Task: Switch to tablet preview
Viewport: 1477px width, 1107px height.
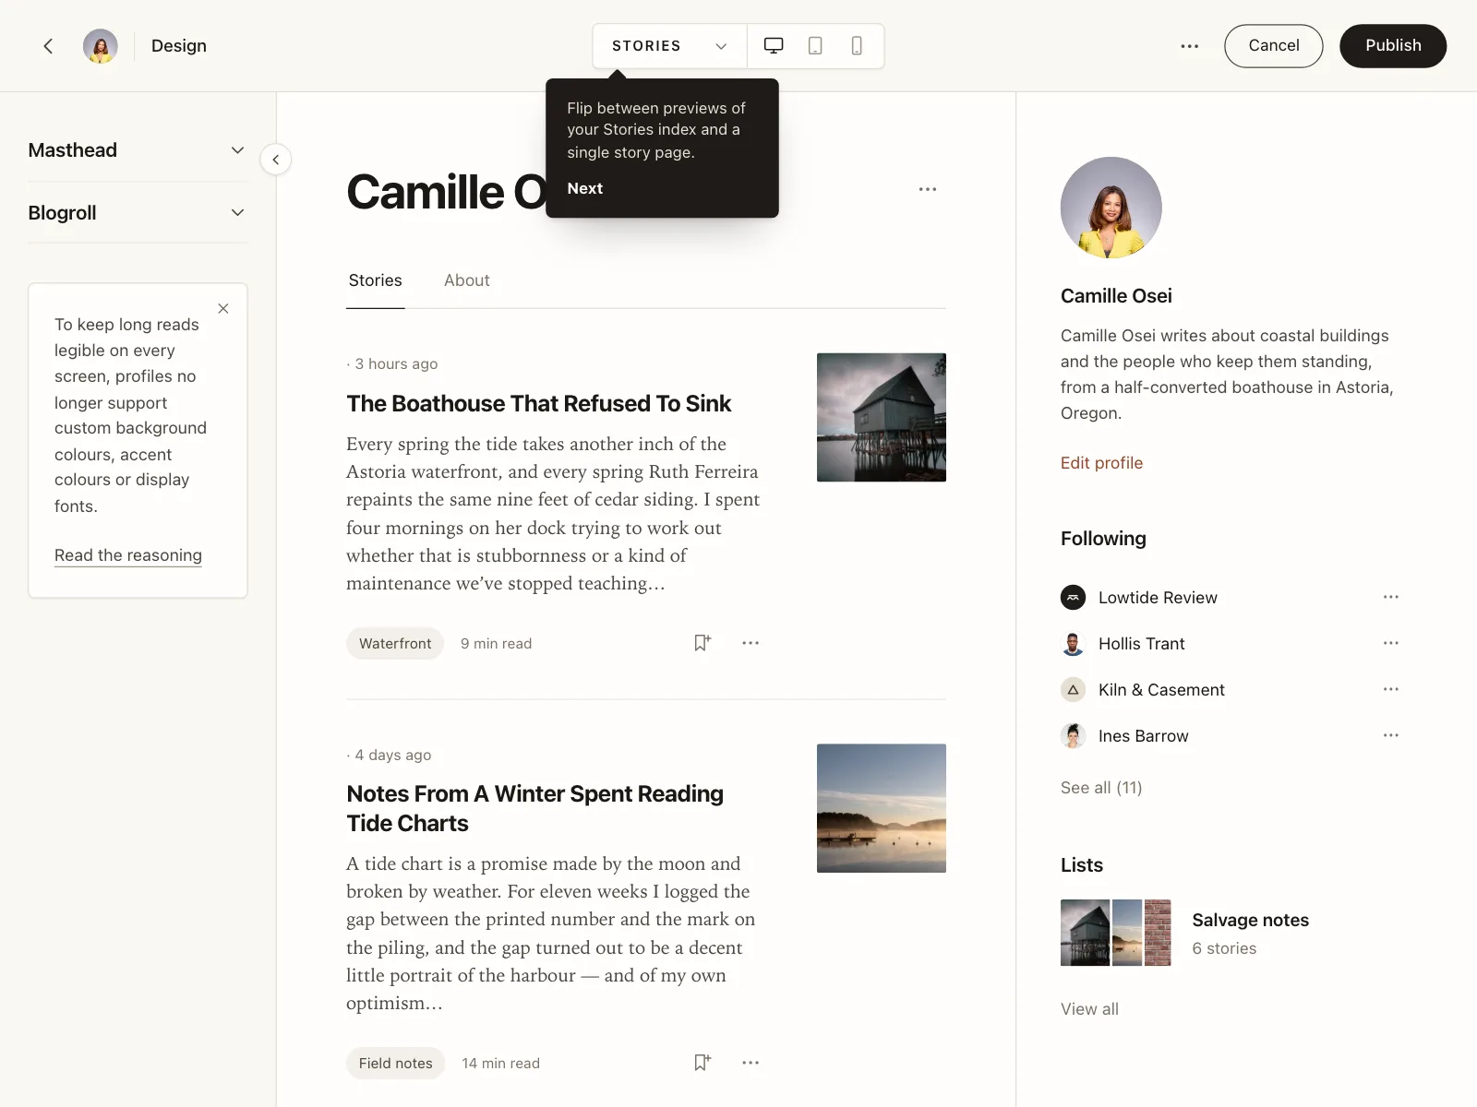Action: [x=815, y=46]
